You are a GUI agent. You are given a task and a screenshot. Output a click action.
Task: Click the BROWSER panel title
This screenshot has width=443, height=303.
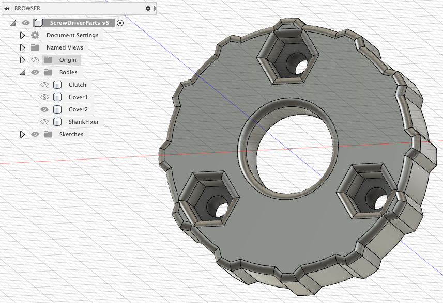(x=27, y=8)
